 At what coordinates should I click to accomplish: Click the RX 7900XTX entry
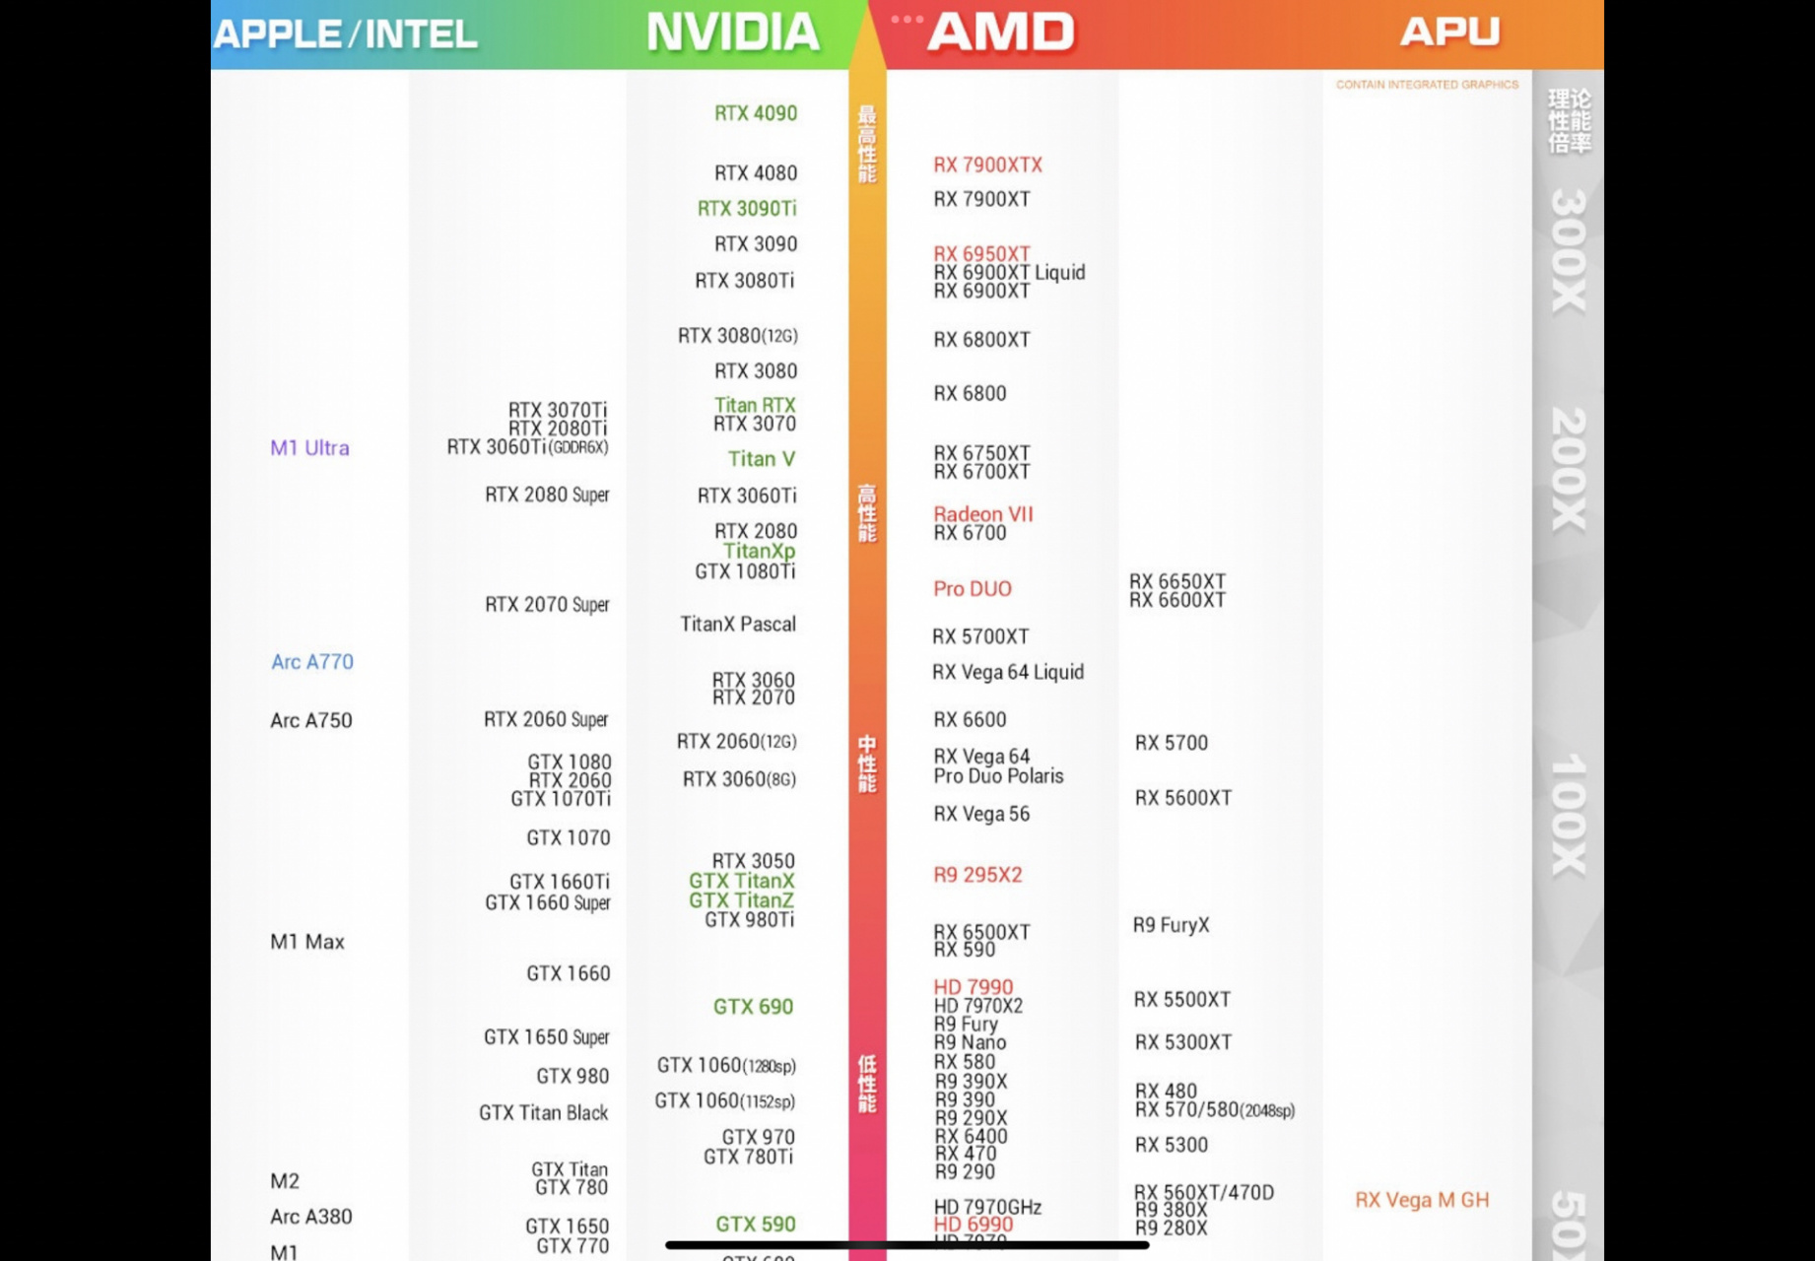[987, 165]
